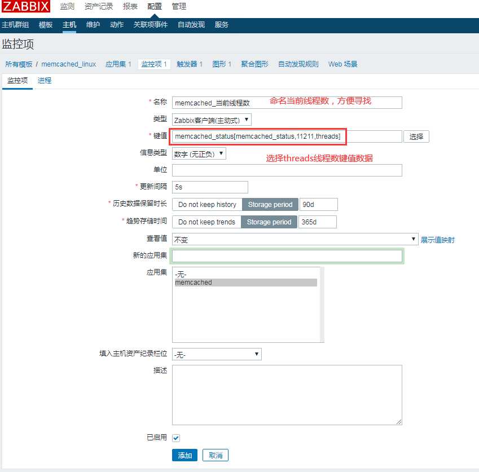Open the 管理 top menu

(179, 6)
